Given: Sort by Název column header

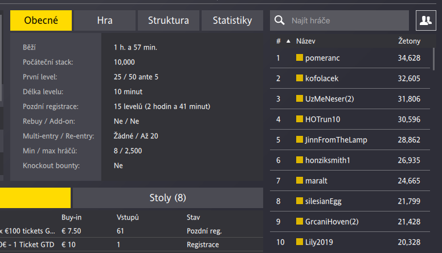Looking at the screenshot, I should (305, 41).
